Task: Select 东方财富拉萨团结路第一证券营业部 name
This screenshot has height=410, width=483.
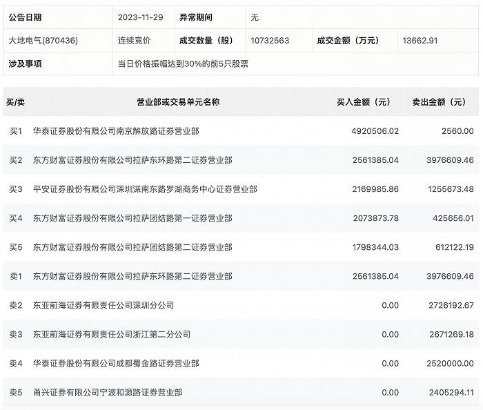Action: (132, 218)
